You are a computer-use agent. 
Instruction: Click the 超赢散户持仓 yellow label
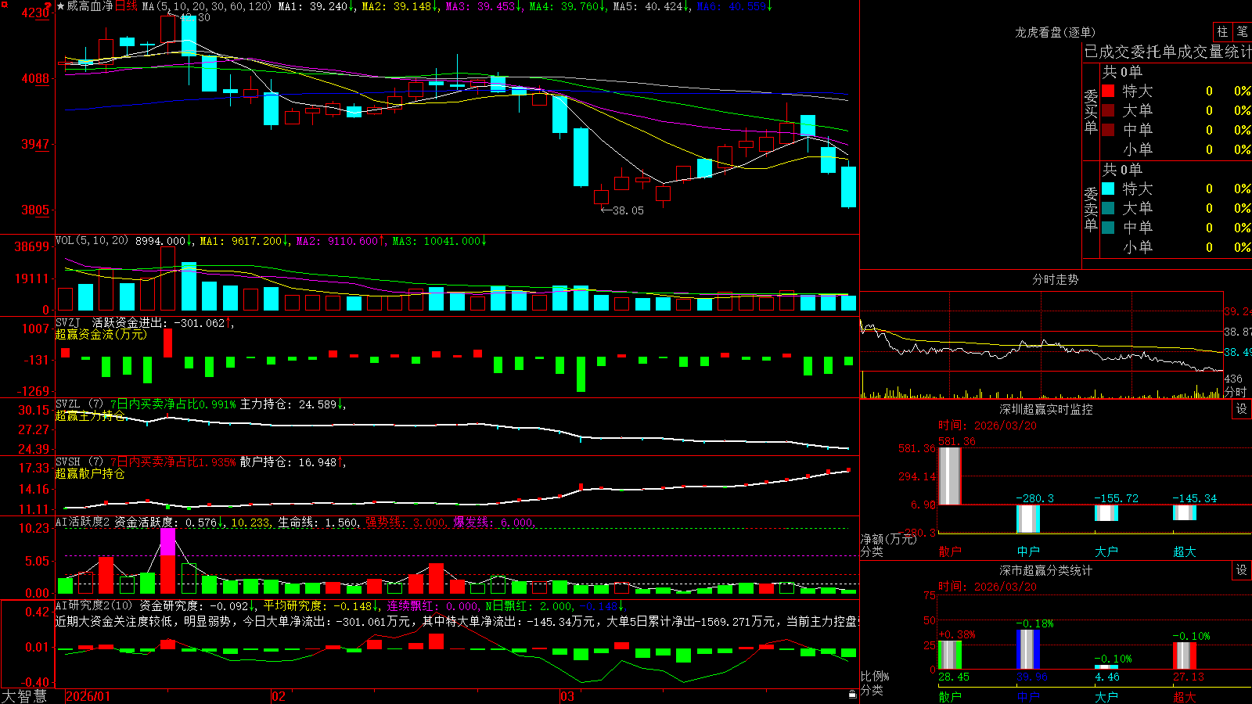coord(90,473)
